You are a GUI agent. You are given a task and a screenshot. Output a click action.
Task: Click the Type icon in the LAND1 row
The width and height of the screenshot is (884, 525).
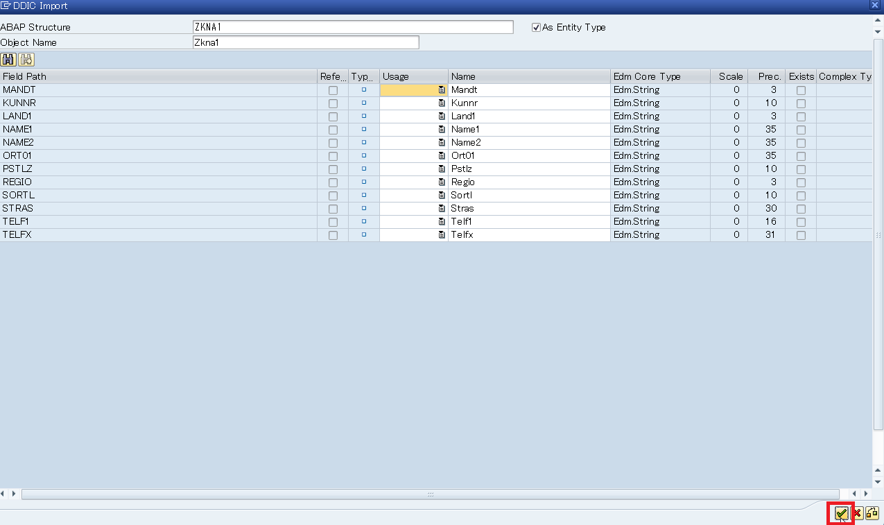point(364,117)
